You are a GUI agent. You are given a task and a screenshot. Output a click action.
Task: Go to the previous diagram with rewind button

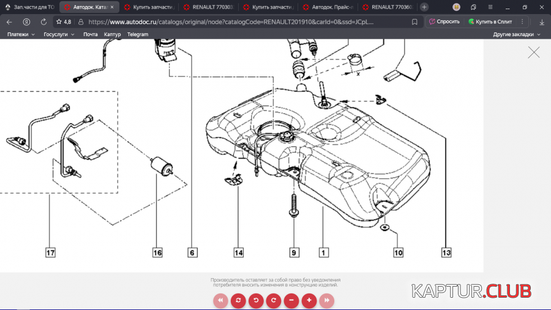[220, 301]
